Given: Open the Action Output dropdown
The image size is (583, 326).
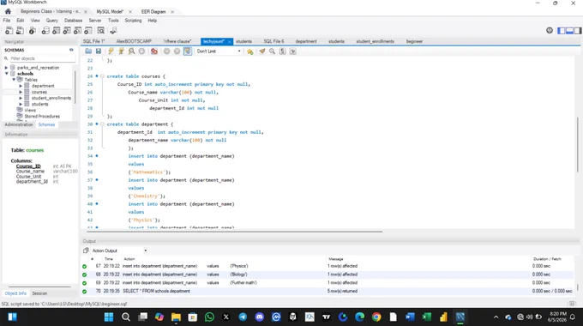Looking at the screenshot, I should coord(119,251).
